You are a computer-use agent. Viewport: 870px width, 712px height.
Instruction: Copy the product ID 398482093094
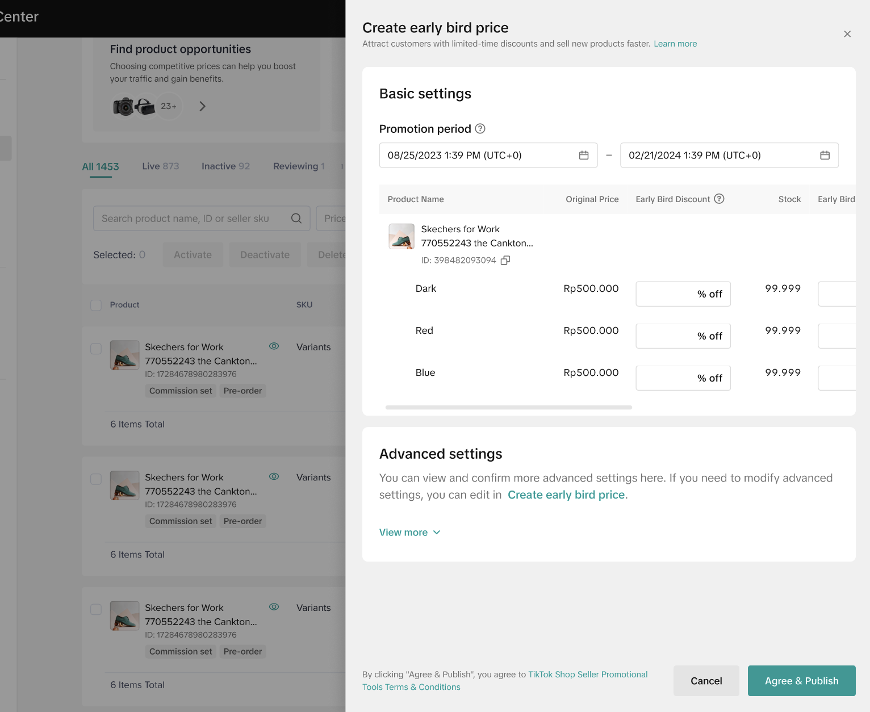click(505, 260)
